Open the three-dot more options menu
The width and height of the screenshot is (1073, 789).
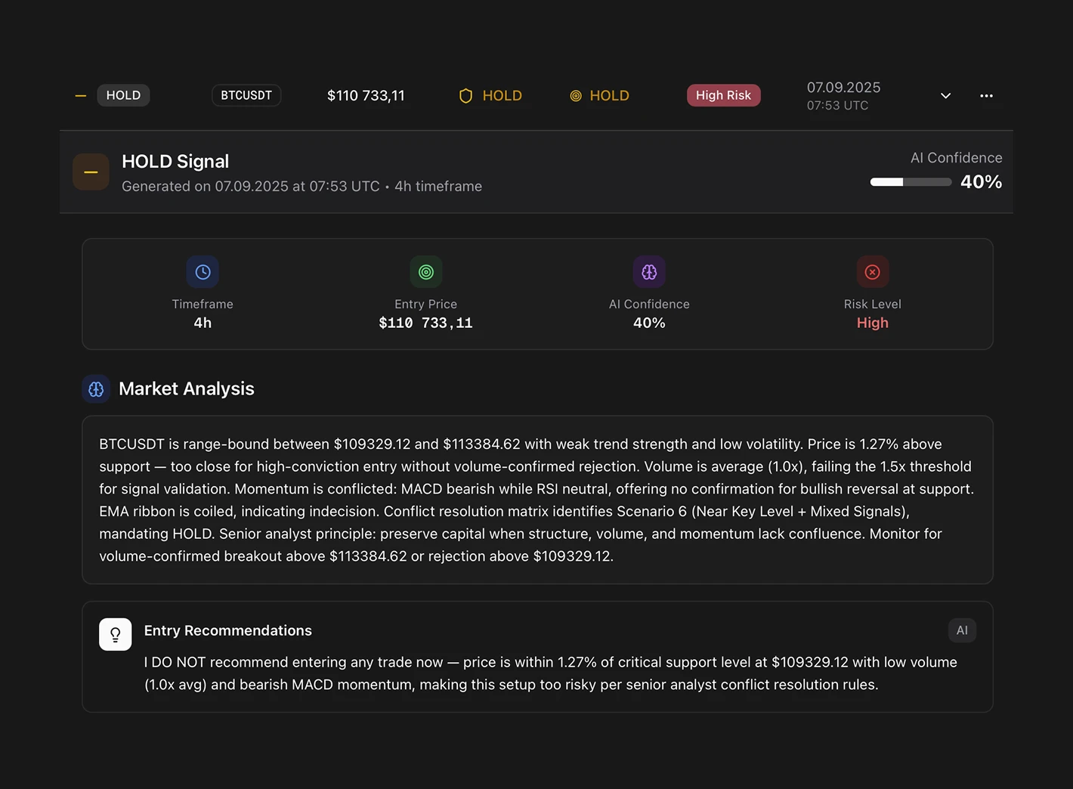click(x=986, y=96)
